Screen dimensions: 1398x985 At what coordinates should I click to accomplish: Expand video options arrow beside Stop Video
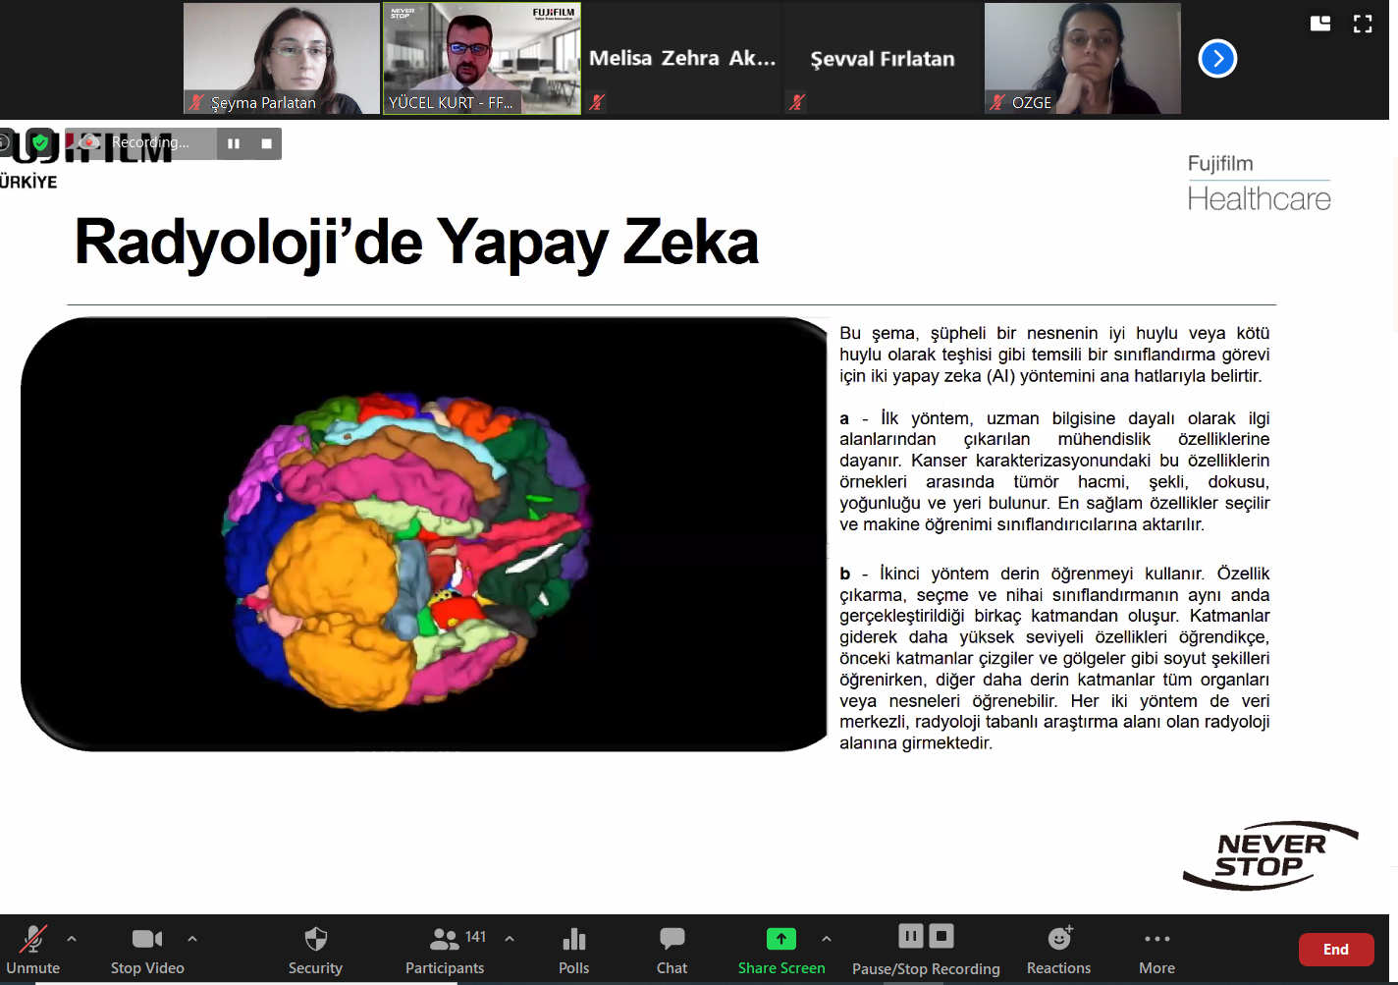(x=192, y=939)
